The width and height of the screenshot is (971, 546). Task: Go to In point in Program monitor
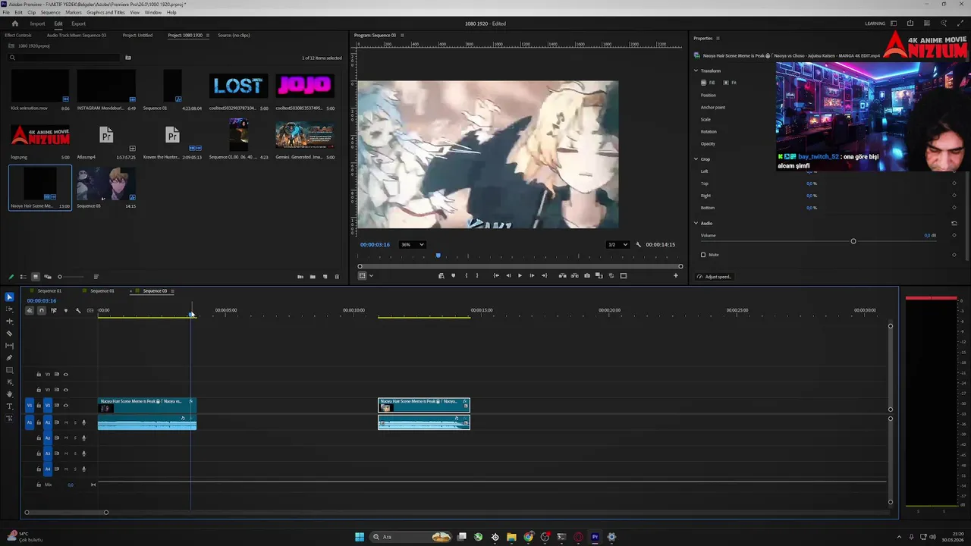tap(496, 275)
